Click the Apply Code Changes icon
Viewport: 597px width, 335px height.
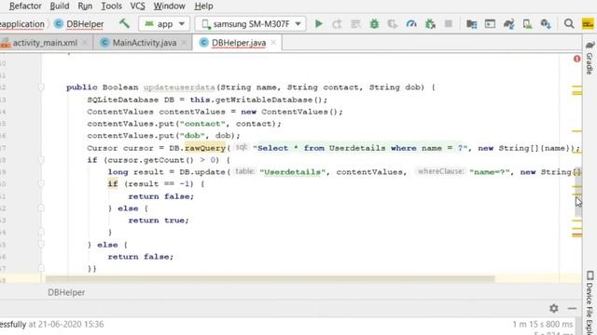355,24
